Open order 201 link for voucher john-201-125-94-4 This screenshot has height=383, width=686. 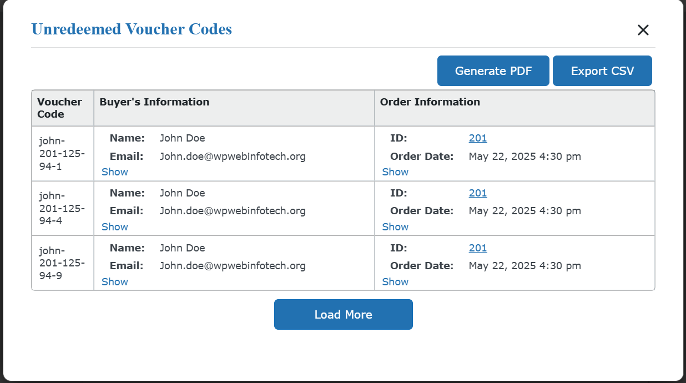[477, 193]
